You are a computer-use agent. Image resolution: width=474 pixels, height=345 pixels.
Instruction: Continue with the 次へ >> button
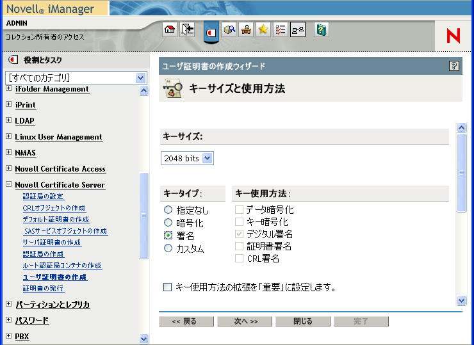click(x=245, y=321)
